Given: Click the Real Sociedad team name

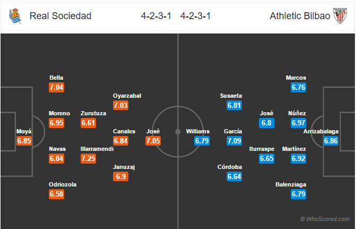Looking at the screenshot, I should pos(60,16).
